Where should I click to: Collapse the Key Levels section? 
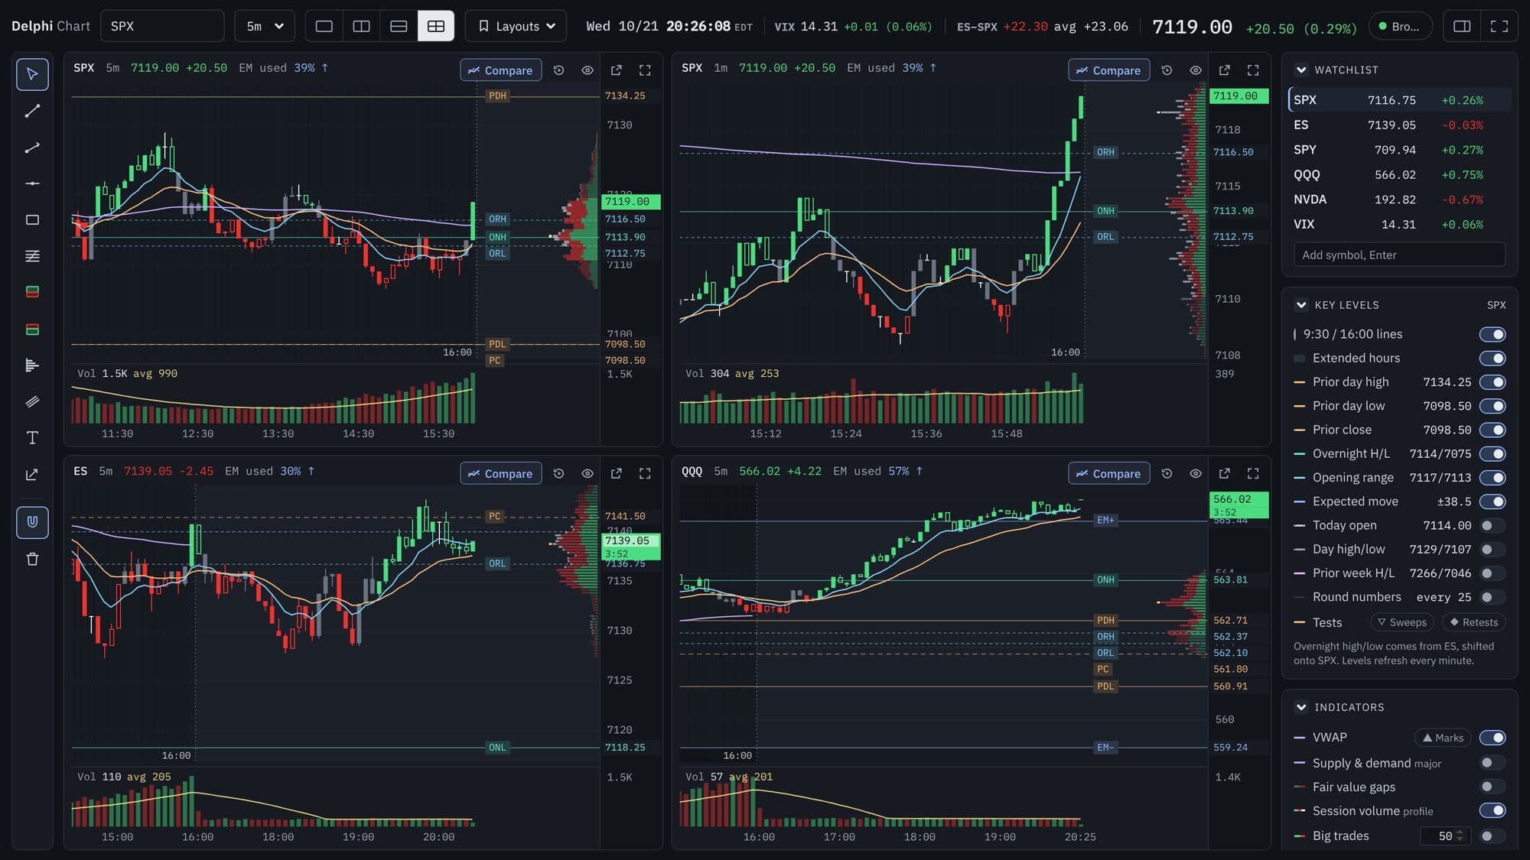point(1301,305)
